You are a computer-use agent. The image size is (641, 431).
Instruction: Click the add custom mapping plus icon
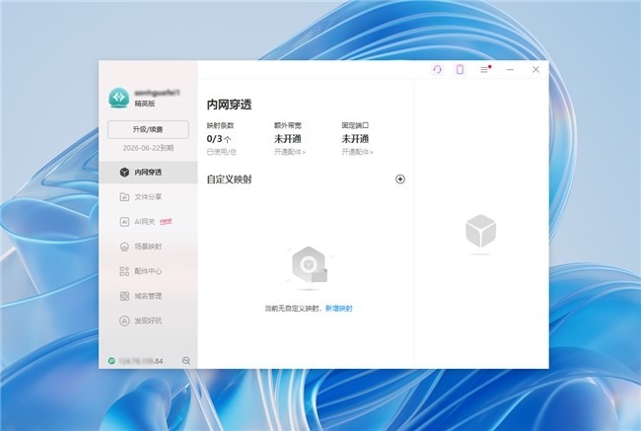pos(399,180)
